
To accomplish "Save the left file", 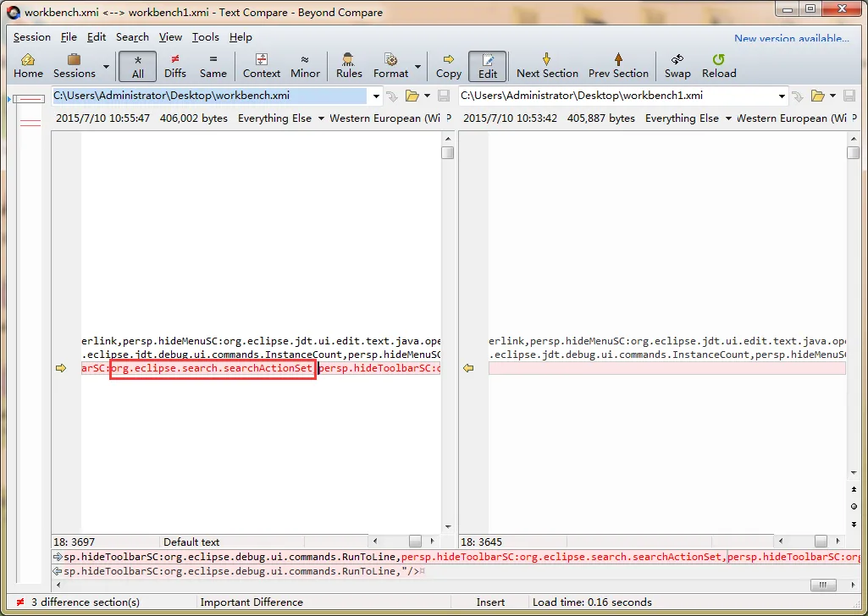I will (444, 96).
